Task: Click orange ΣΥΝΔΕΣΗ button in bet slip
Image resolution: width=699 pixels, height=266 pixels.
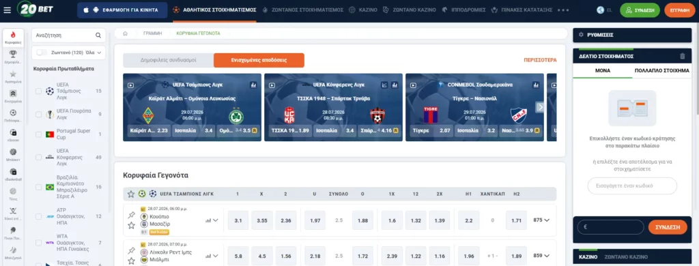Action: coord(668,227)
